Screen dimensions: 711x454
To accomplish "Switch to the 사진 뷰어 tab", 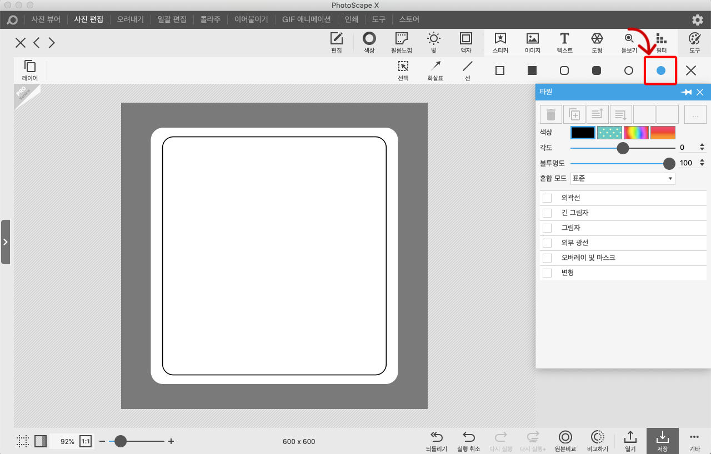I will (x=46, y=19).
